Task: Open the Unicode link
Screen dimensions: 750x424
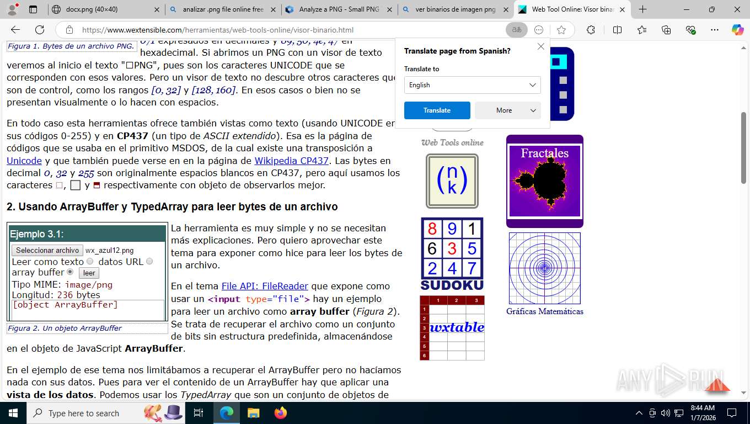Action: (x=24, y=161)
